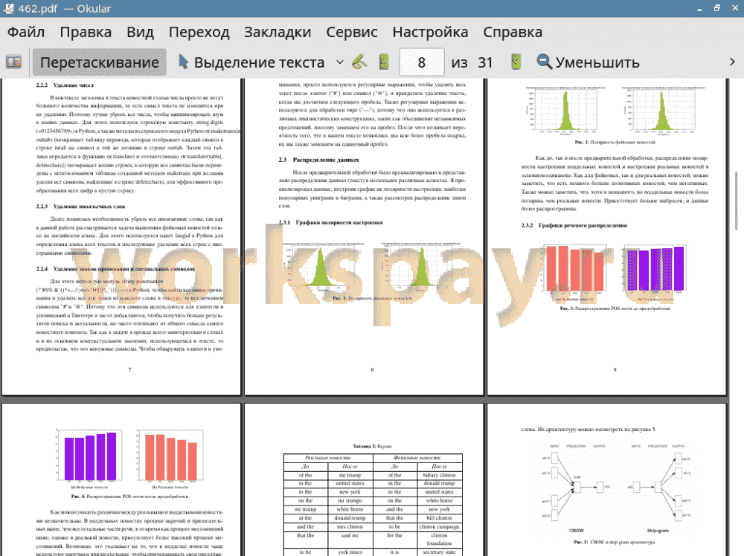Click heading '2.3.2 Графики речевого распределения'
The image size is (744, 556).
click(574, 226)
